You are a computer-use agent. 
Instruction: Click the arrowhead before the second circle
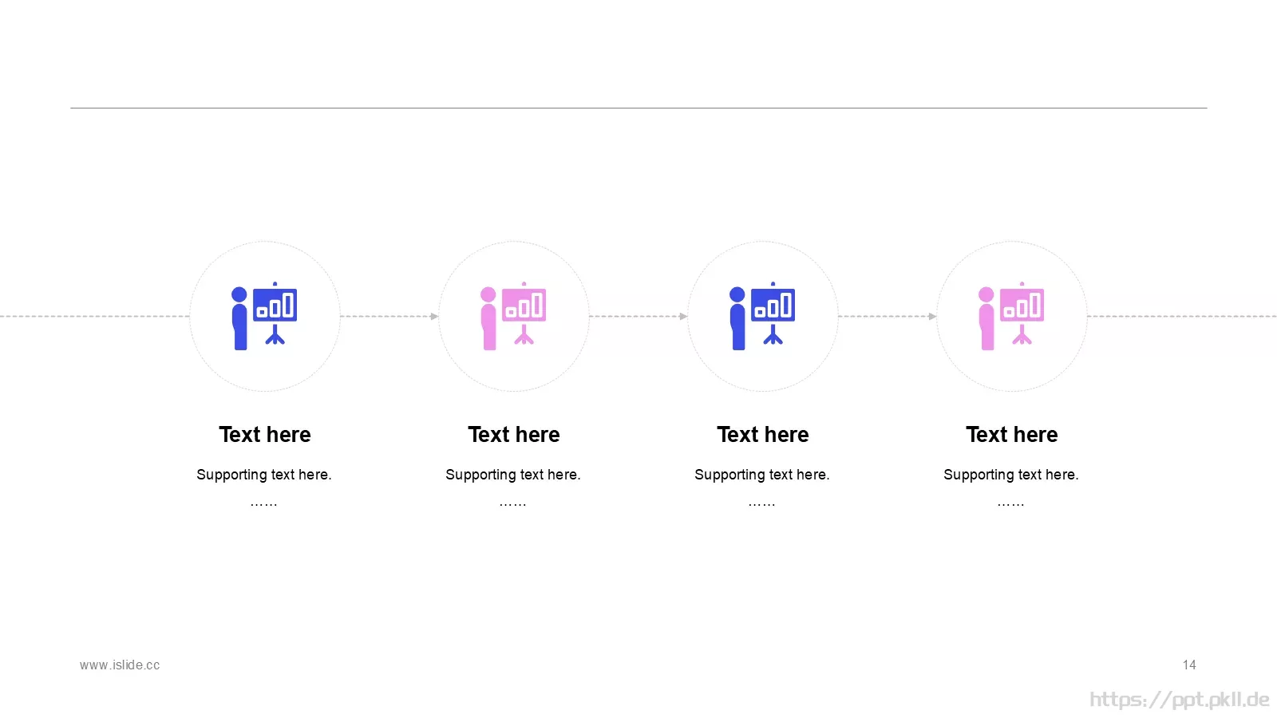[434, 317]
